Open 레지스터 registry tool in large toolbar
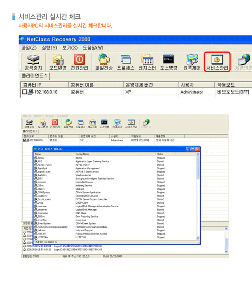Viewport: 252px width, 290px height. click(x=147, y=62)
